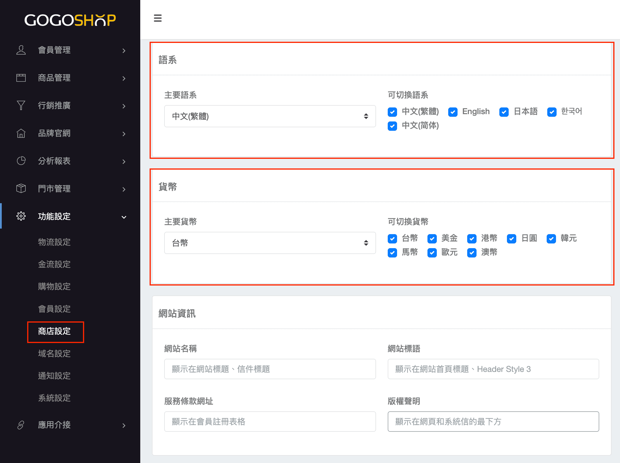This screenshot has height=463, width=620.
Task: Select 商店設定 in the sidebar
Action: point(54,331)
